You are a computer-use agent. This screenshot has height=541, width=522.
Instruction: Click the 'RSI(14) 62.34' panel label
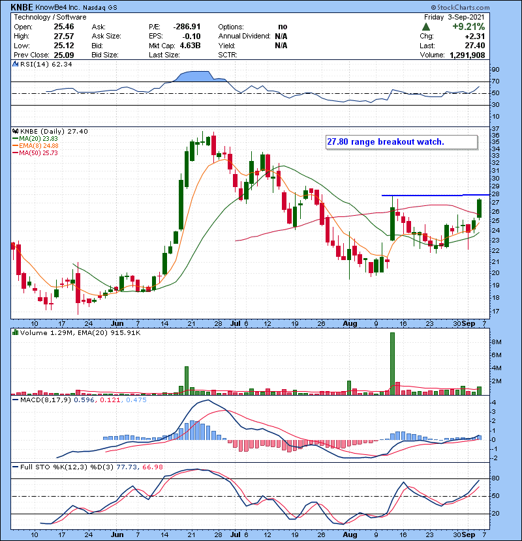46,64
